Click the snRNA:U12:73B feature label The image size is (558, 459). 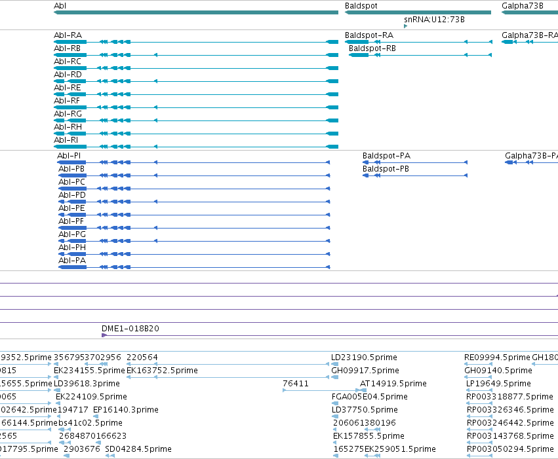click(434, 20)
